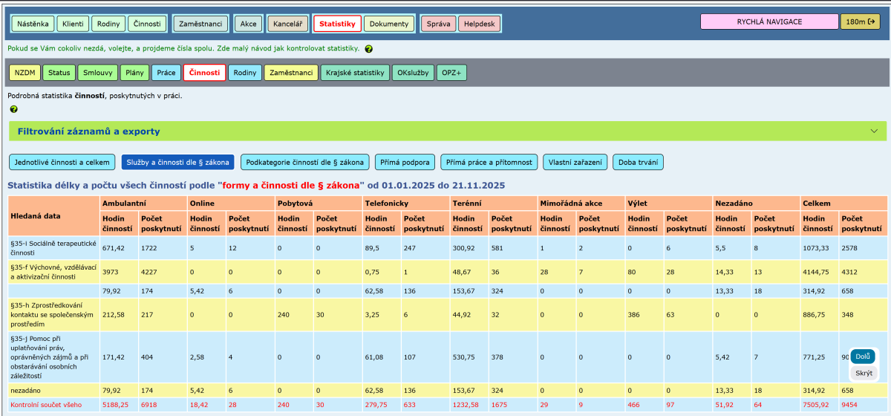The image size is (891, 416).
Task: Click the Přímá podpora button
Action: [405, 162]
